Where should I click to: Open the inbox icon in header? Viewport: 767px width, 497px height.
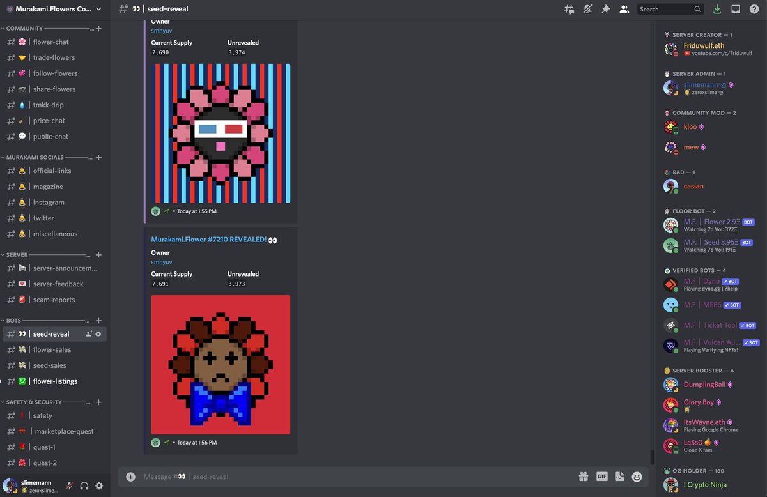[x=736, y=9]
